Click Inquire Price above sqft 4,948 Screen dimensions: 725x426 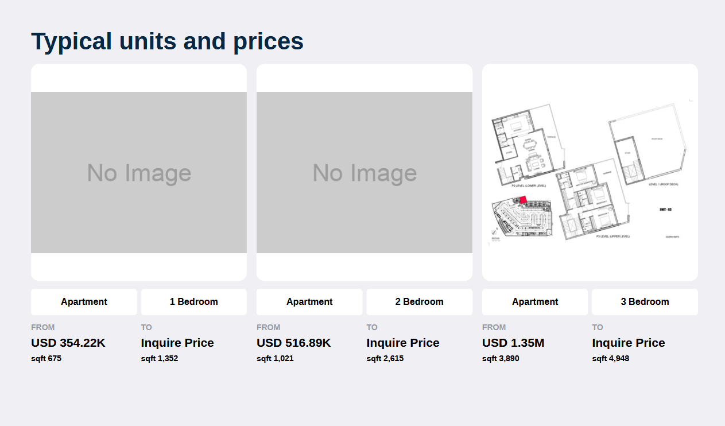629,343
